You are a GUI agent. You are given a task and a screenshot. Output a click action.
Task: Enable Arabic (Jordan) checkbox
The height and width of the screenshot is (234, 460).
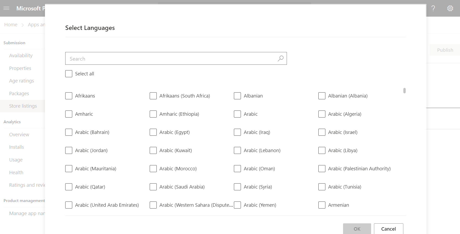[69, 151]
